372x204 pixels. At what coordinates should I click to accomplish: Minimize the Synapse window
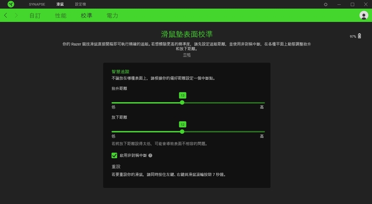point(339,4)
